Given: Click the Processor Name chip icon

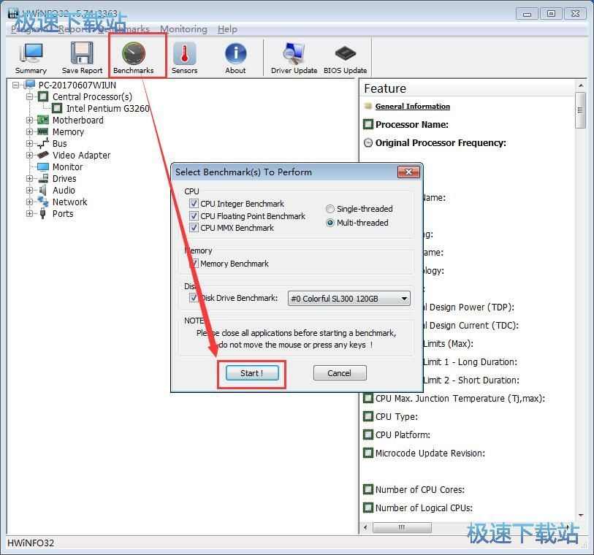Looking at the screenshot, I should coord(368,124).
